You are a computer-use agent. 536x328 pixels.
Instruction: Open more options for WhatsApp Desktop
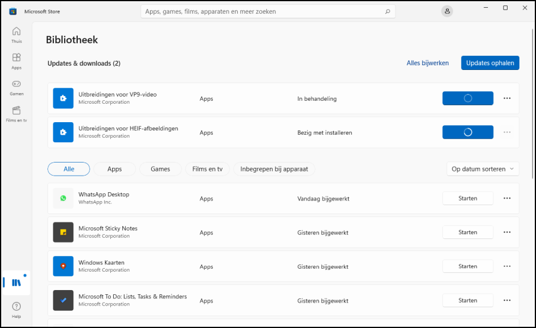(507, 198)
